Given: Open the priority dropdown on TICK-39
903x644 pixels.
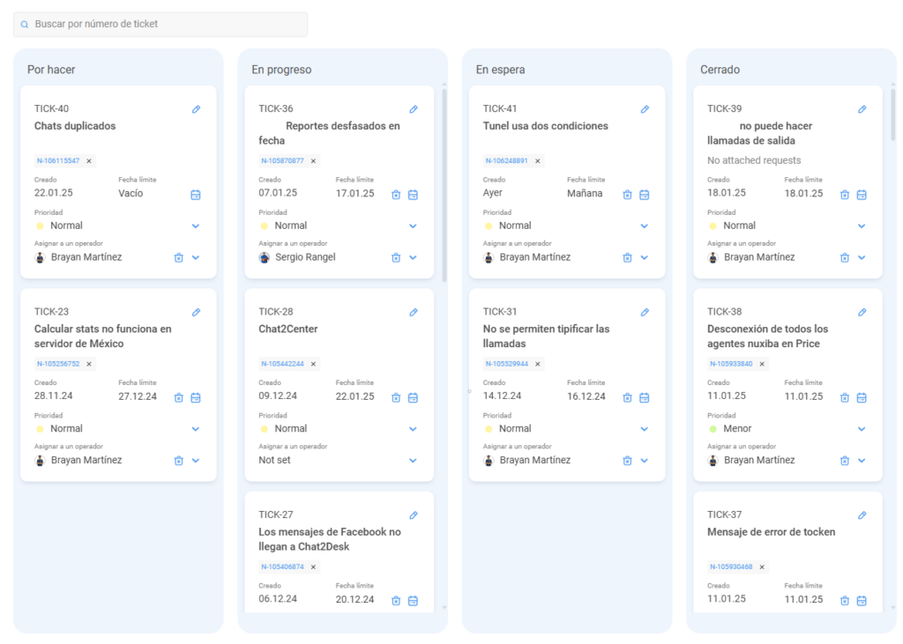Looking at the screenshot, I should 862,226.
